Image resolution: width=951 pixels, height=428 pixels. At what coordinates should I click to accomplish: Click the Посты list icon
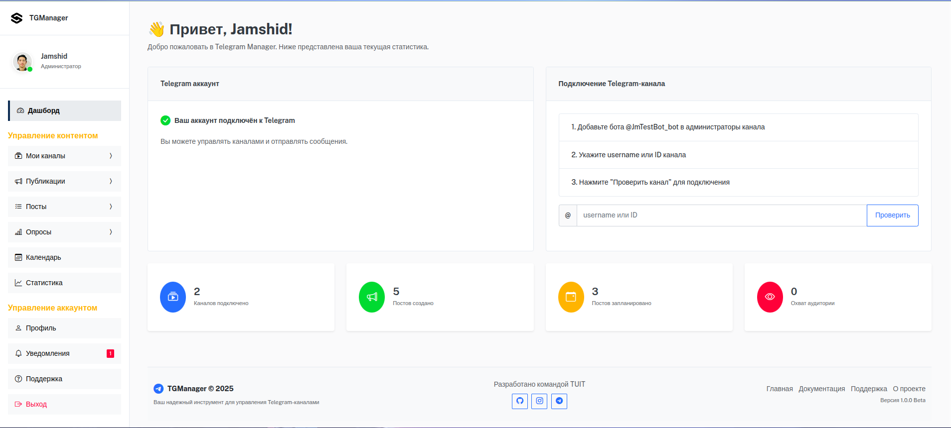(18, 207)
